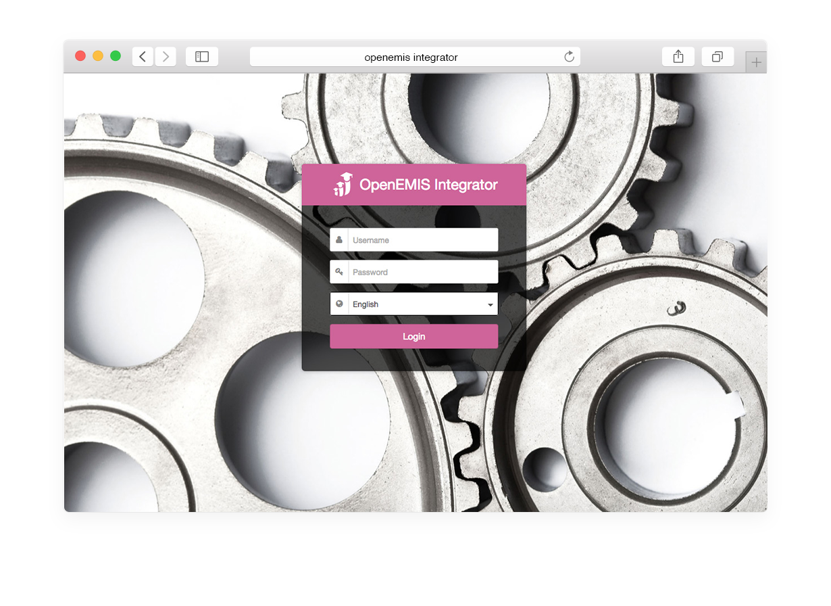Screen dimensions: 831x606
Task: Toggle the browser sidebar icon
Action: (x=202, y=57)
